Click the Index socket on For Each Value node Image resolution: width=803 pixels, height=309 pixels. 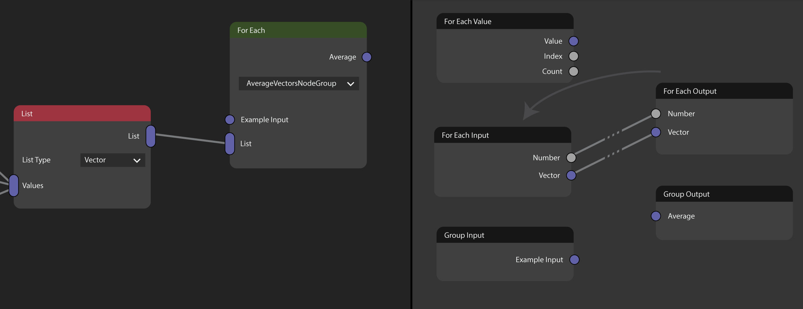[x=574, y=56]
